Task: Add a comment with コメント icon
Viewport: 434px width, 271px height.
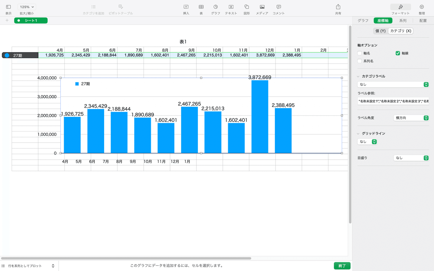Action: [278, 7]
